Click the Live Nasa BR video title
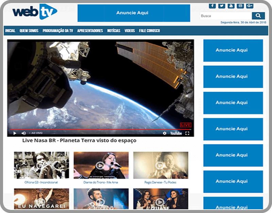This screenshot has width=272, height=213. [79, 140]
